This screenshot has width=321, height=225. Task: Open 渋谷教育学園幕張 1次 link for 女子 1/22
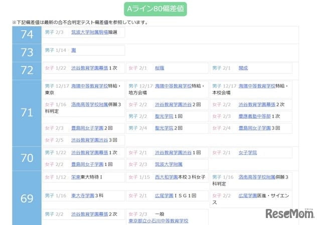tap(90, 68)
